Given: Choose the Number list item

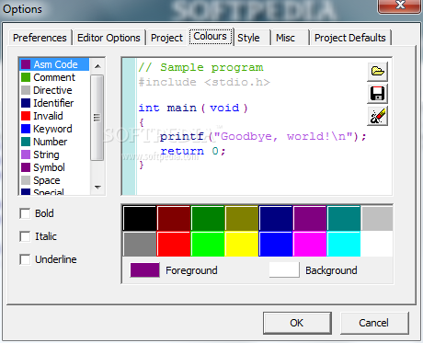Looking at the screenshot, I should pyautogui.click(x=54, y=142).
